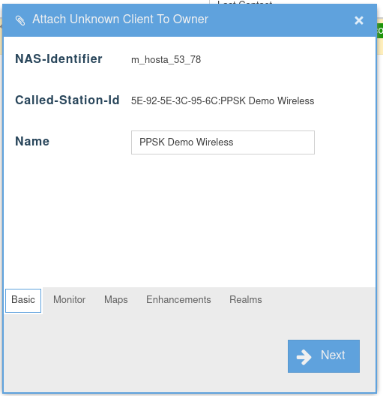Close the Attach Unknown Client dialog
The height and width of the screenshot is (396, 383).
click(x=359, y=20)
